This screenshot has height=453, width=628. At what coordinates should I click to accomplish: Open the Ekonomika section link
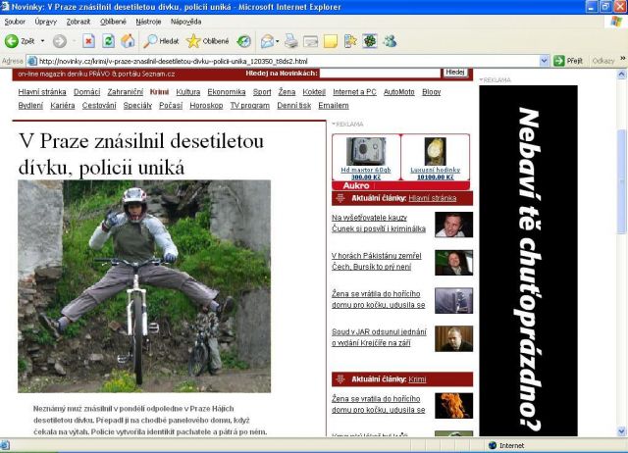(x=226, y=91)
